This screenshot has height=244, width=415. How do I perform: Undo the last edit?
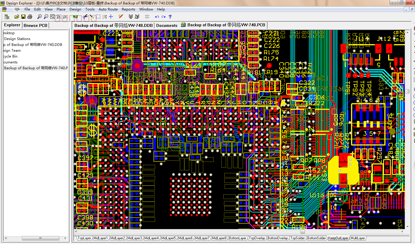point(157,17)
